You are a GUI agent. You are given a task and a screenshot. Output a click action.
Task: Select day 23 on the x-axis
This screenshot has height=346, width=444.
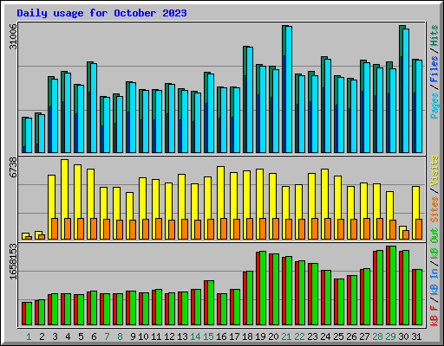pos(312,336)
